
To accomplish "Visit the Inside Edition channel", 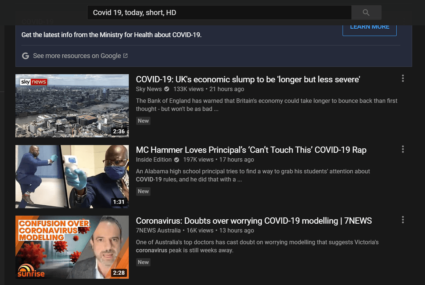I will click(x=154, y=160).
